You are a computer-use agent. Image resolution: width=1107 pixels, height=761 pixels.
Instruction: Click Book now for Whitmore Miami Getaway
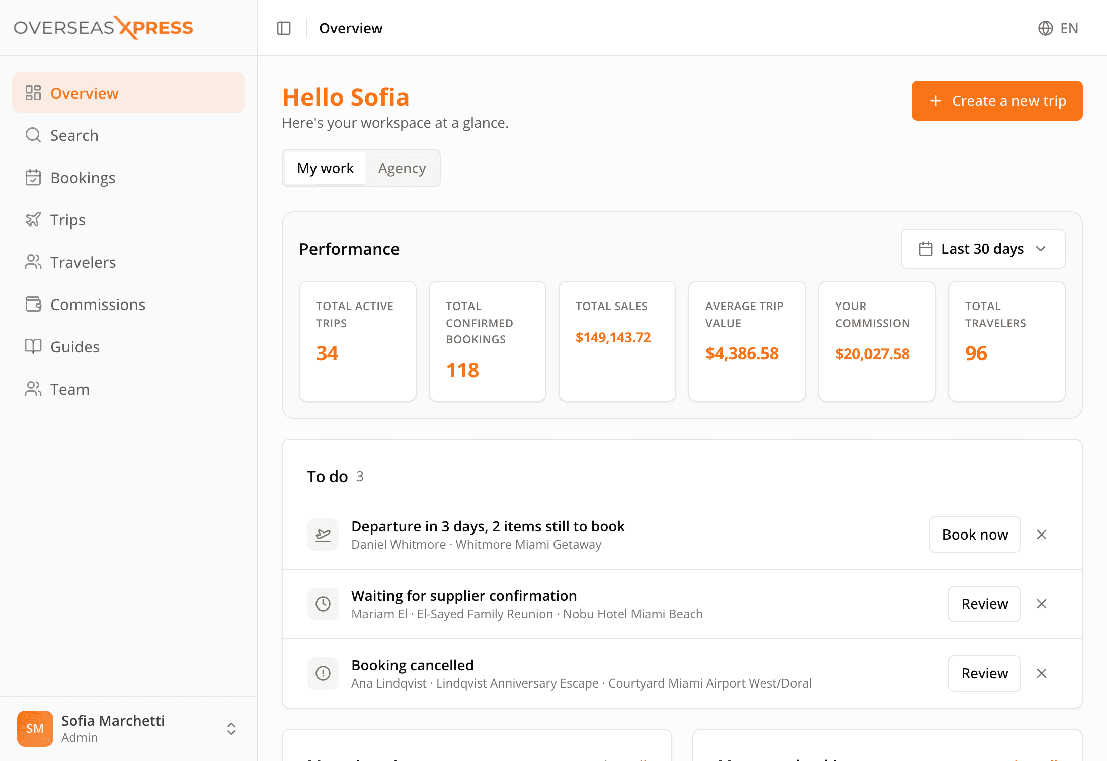pyautogui.click(x=975, y=535)
